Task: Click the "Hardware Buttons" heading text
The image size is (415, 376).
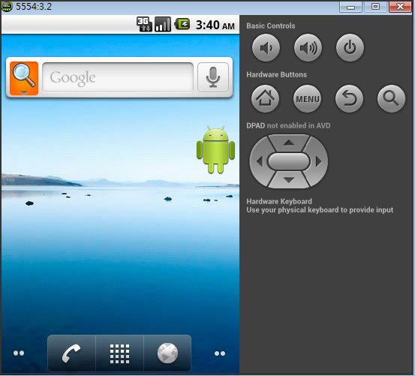Action: (277, 74)
